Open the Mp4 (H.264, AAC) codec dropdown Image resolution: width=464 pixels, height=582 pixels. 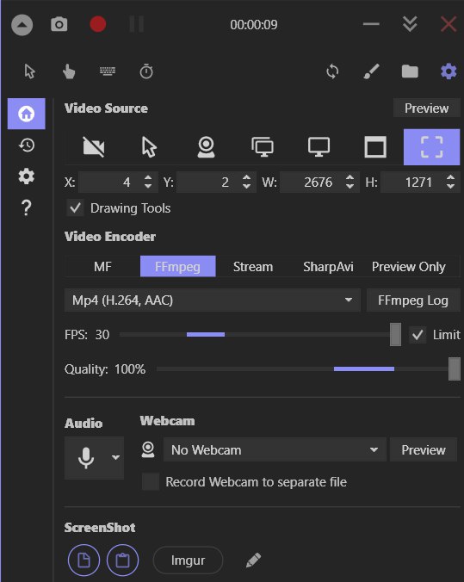coord(213,300)
